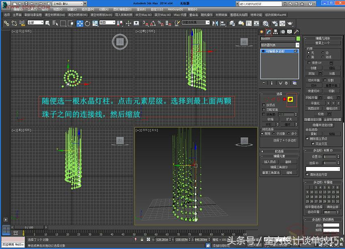345x249 pixels.
Task: Toggle the 保持UV checkbox
Action: 308,63
